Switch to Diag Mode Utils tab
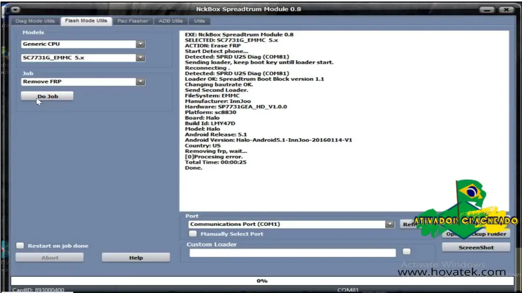Screen dimensions: 522x293 click(35, 21)
